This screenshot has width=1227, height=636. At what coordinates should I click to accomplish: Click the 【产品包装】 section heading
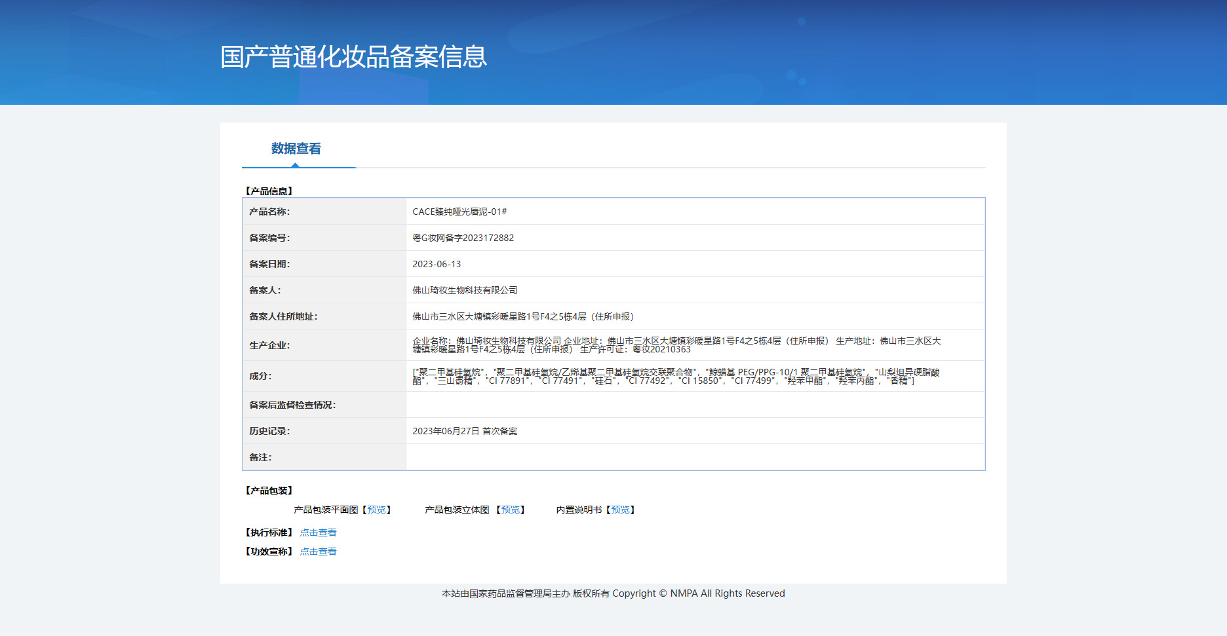coord(269,491)
